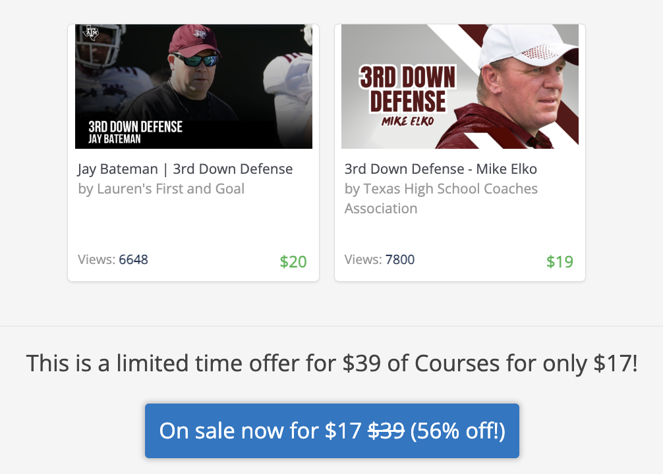Open '3rd Down Defense - Mike Elko' title link

[441, 169]
